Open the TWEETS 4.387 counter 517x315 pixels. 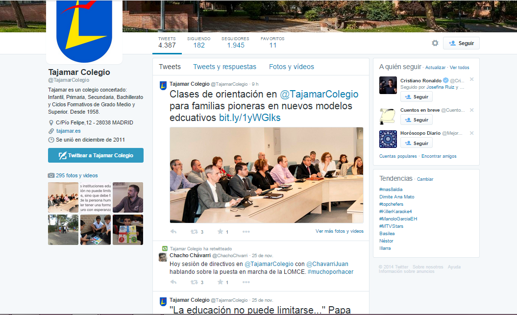[x=167, y=43]
